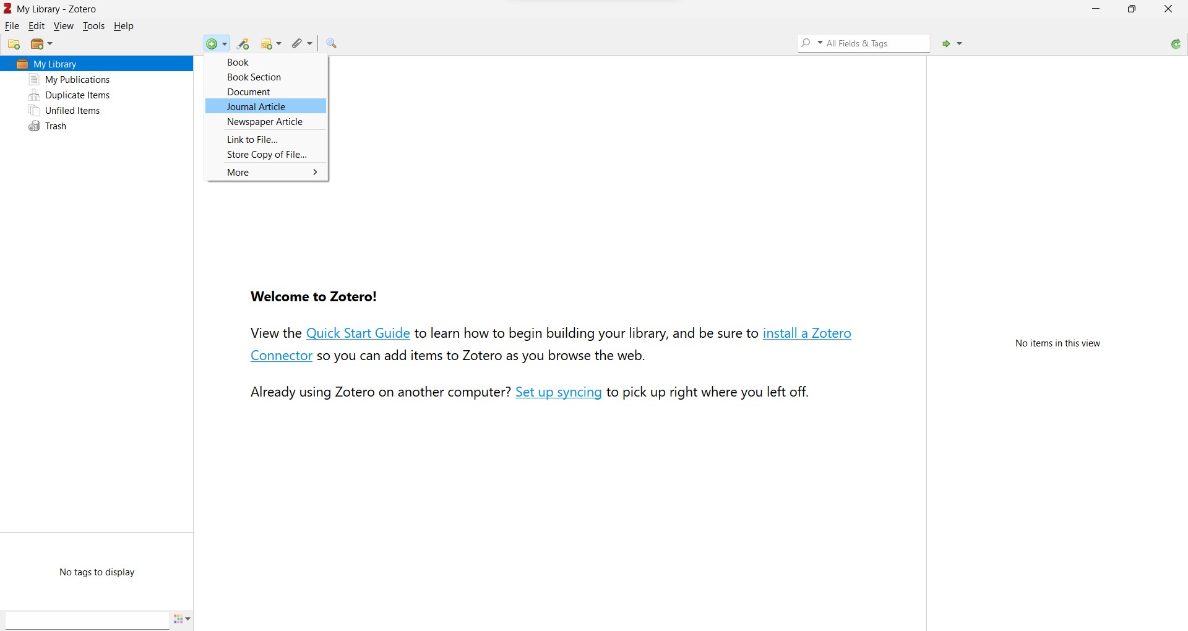Click the green Sync with zotero.org icon
This screenshot has width=1188, height=631.
(x=1176, y=45)
